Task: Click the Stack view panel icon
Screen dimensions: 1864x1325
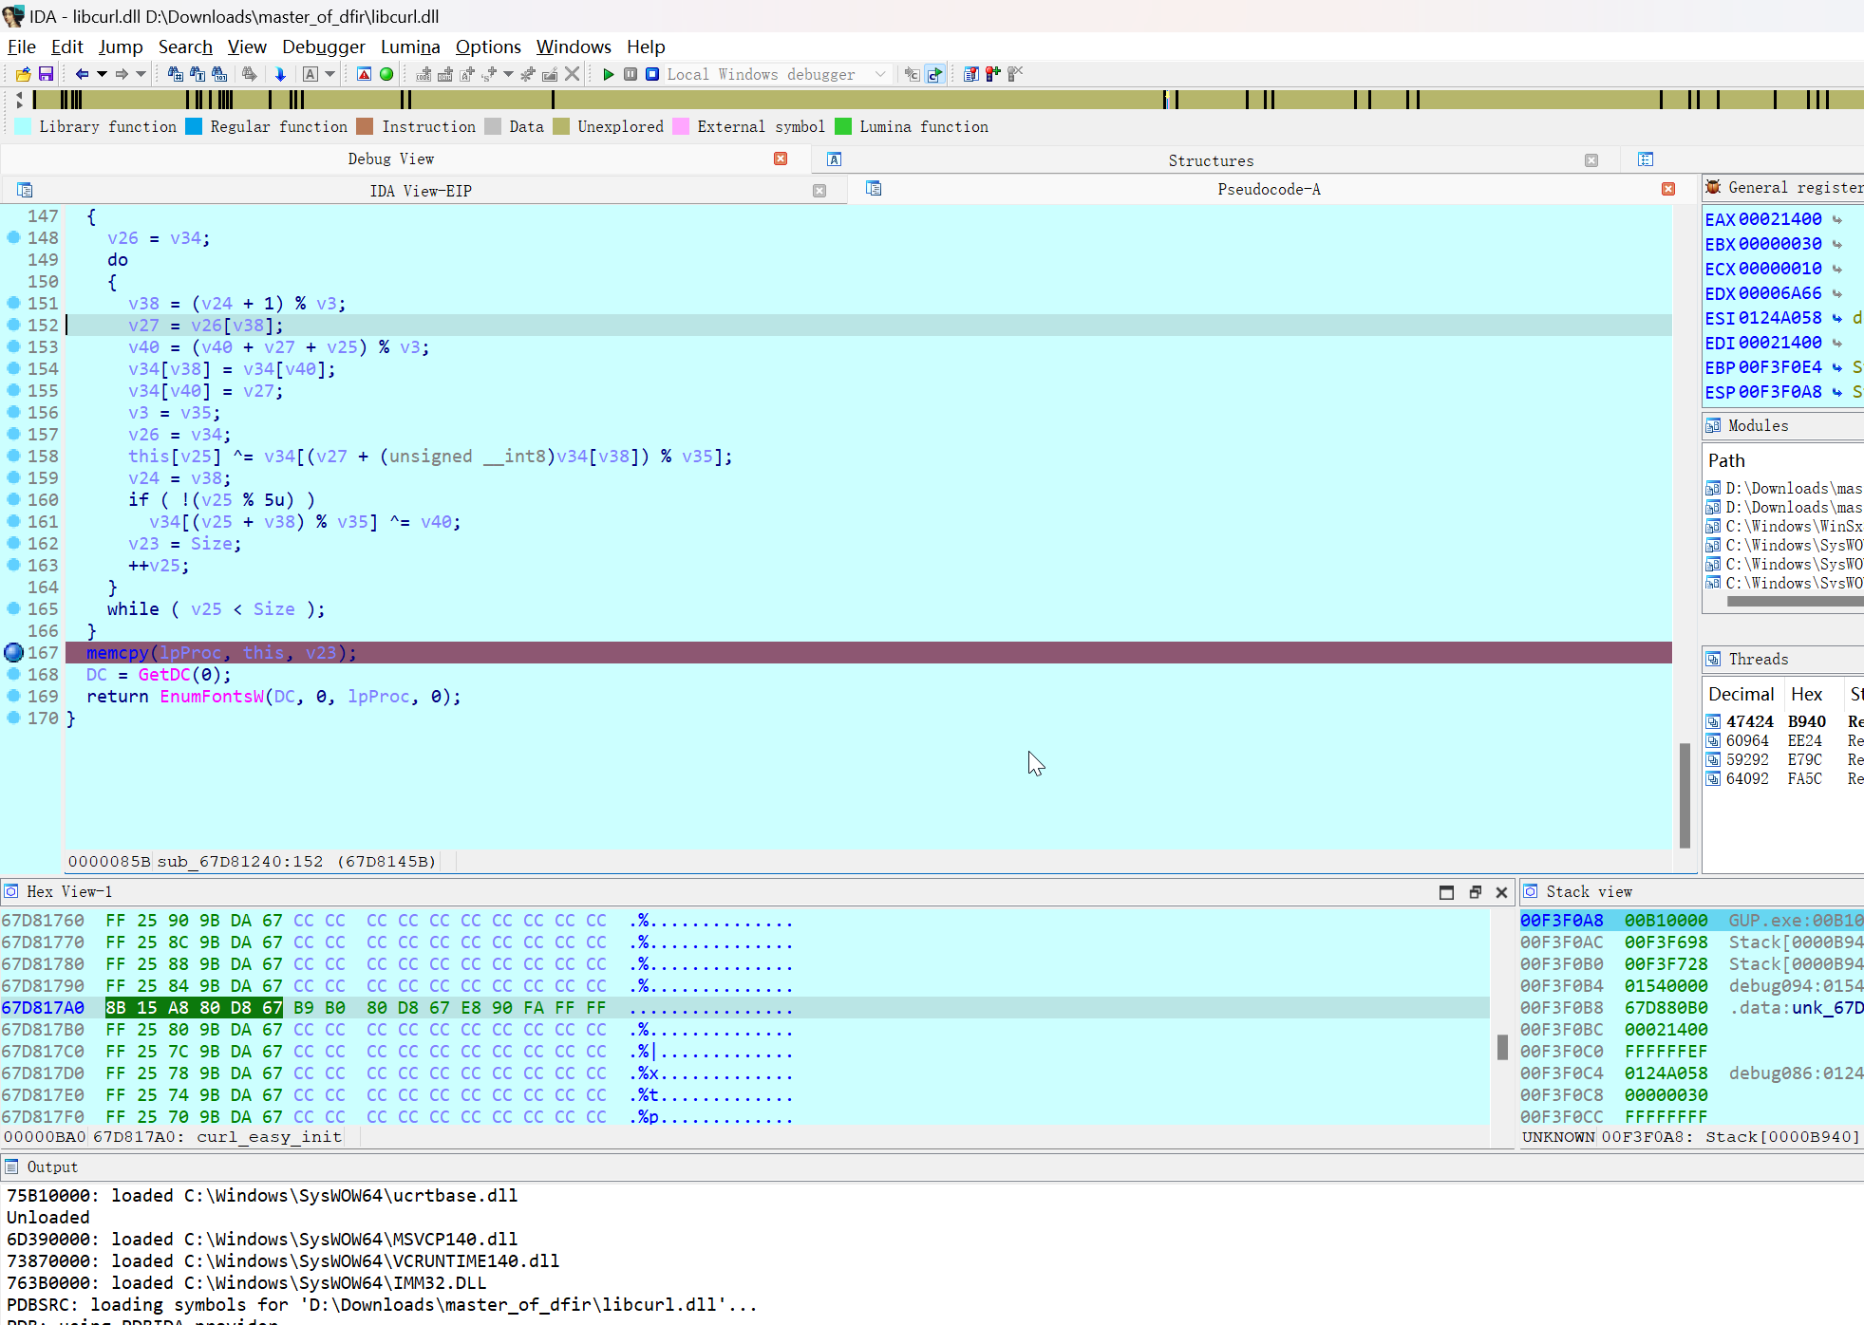Action: click(1531, 891)
